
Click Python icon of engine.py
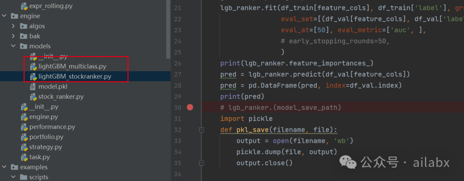[x=24, y=117]
